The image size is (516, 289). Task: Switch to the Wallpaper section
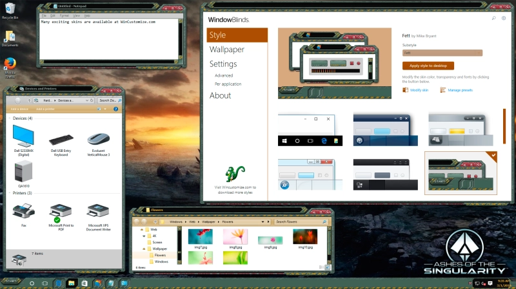coord(227,50)
